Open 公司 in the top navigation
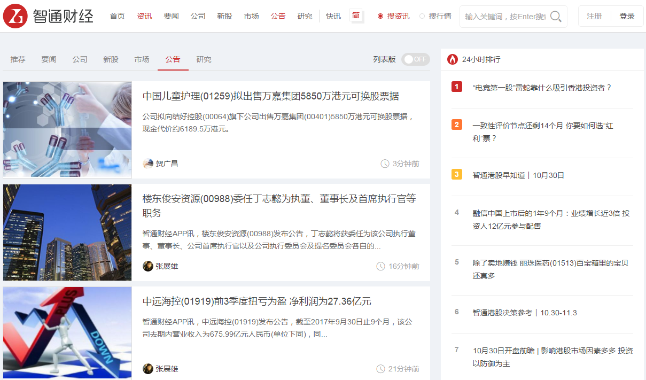Screen dimensions: 646x380 (198, 16)
